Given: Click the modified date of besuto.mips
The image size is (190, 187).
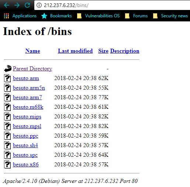Looking at the screenshot, I should pyautogui.click(x=75, y=117).
